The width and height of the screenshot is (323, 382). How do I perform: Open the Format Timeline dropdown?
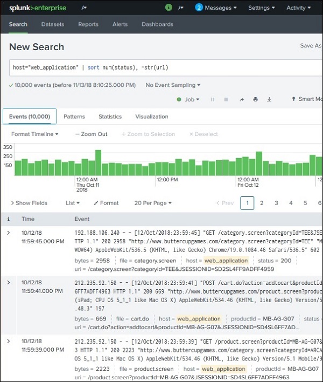click(35, 134)
